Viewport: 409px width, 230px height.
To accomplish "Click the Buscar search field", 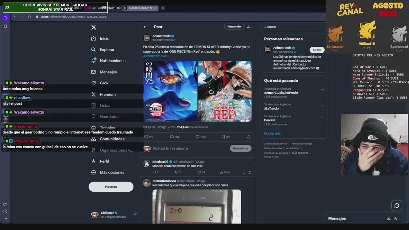I will click(x=294, y=27).
